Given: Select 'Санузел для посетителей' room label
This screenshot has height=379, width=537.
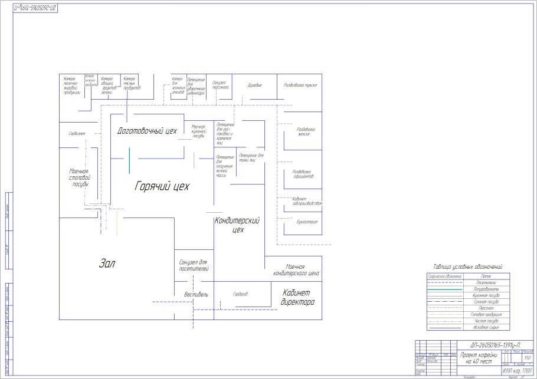Looking at the screenshot, I should (x=194, y=265).
